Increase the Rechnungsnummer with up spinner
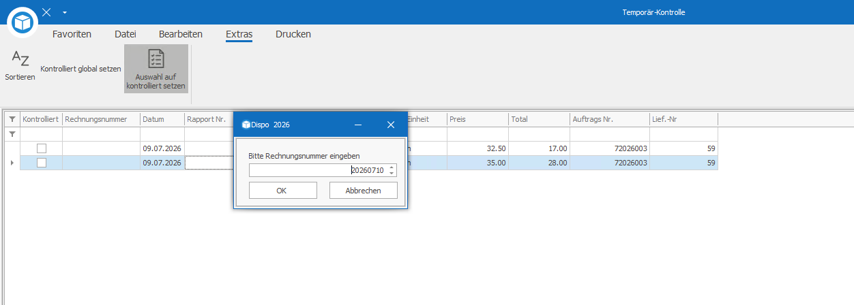 (x=392, y=167)
